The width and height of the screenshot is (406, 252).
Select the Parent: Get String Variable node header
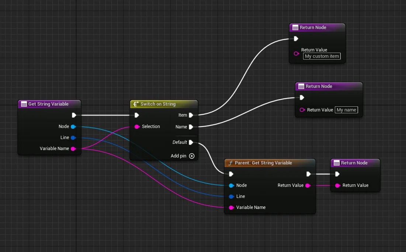pyautogui.click(x=270, y=163)
